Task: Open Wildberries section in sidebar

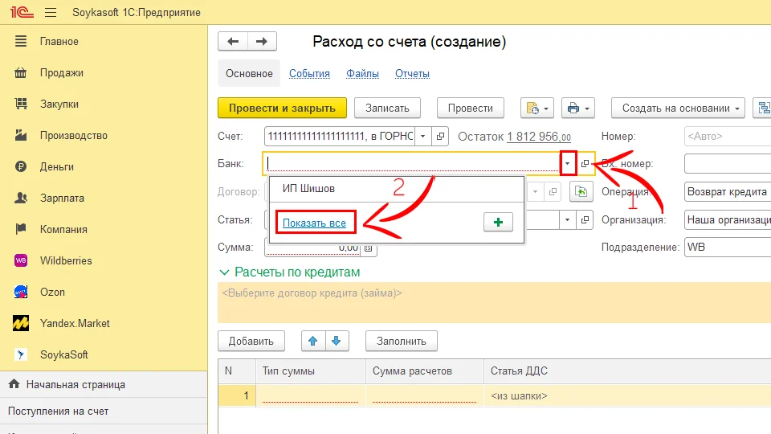Action: point(66,260)
